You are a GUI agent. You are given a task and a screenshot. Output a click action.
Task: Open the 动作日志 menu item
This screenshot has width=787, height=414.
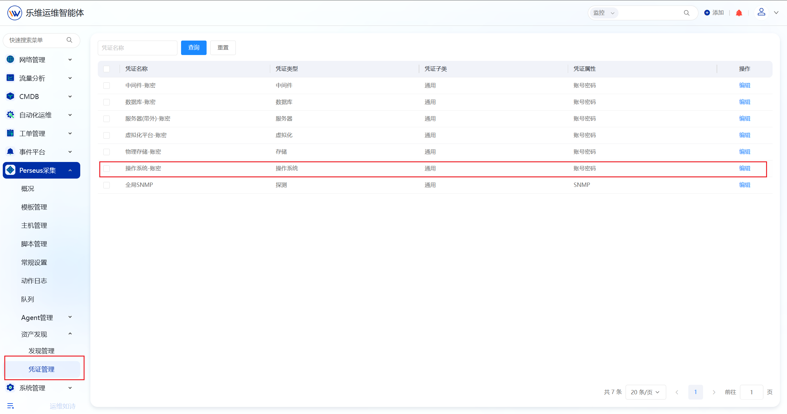coord(34,281)
